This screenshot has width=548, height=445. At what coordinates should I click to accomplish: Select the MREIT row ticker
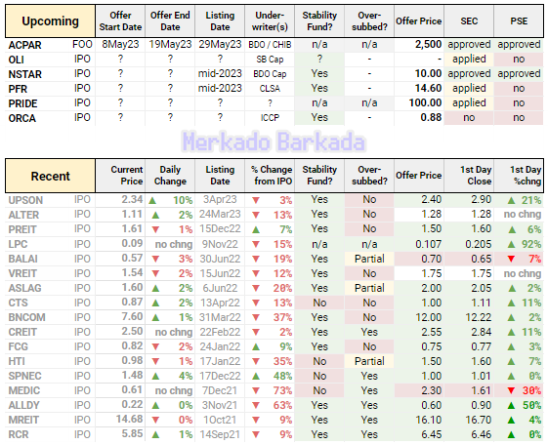click(x=23, y=421)
